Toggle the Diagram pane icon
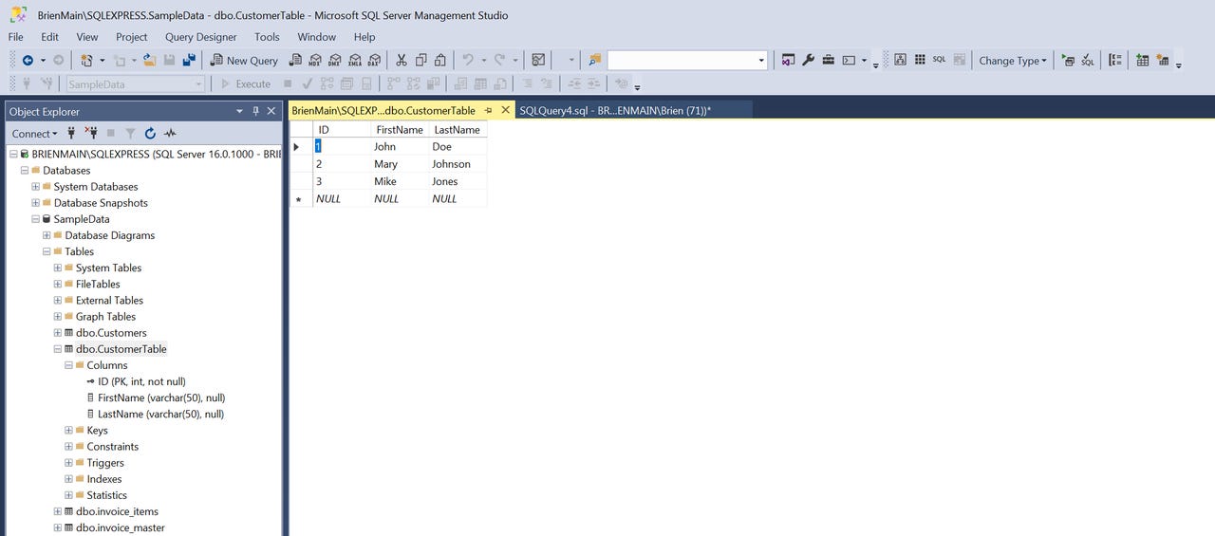 pos(900,60)
